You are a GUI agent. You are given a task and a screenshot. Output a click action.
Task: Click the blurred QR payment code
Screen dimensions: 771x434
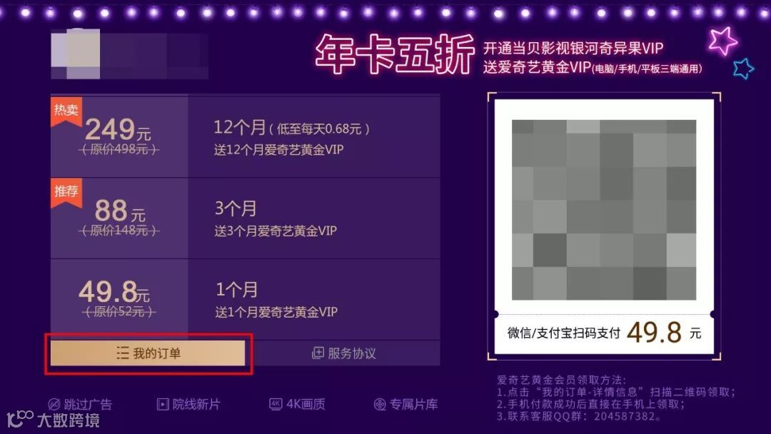click(604, 210)
